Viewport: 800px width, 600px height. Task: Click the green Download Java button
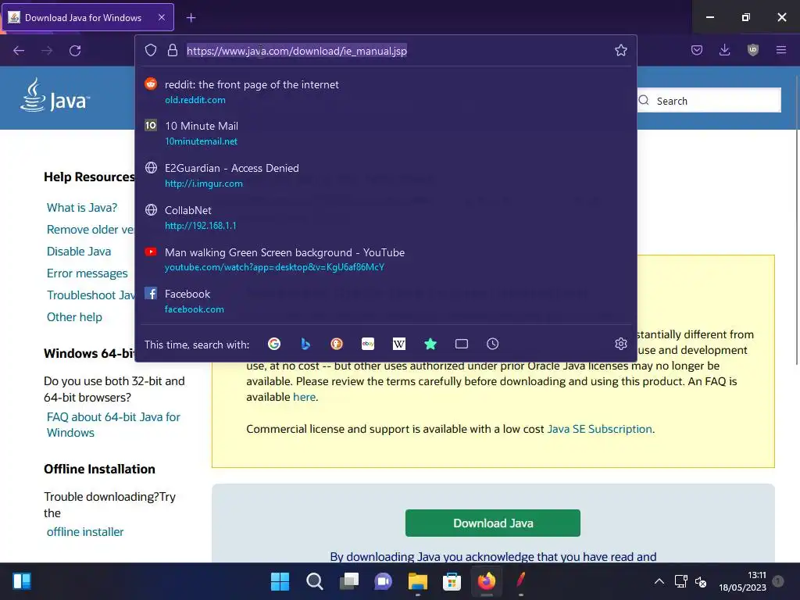(493, 523)
